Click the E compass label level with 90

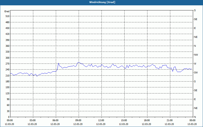click(195, 99)
